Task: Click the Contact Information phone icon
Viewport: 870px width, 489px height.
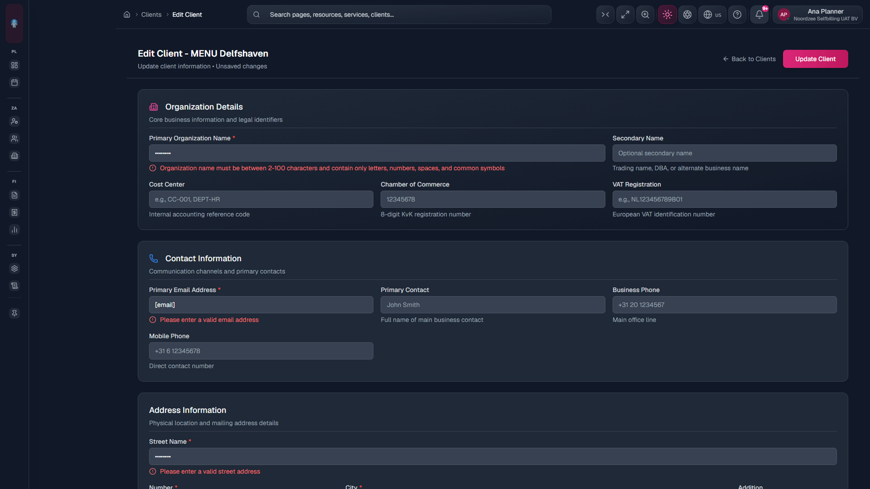Action: [x=154, y=259]
